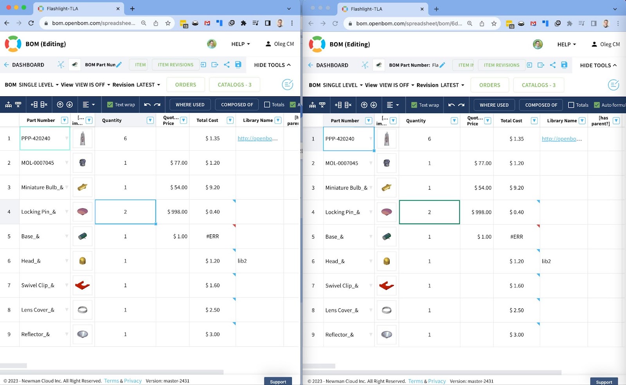
Task: Click move row down icon, right window
Action: [x=374, y=105]
